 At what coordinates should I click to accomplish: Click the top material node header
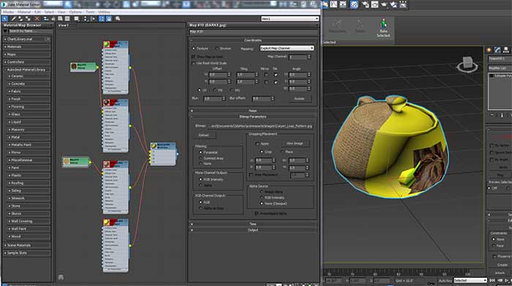(x=116, y=45)
